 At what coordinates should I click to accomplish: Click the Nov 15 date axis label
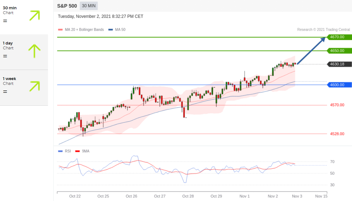[321, 196]
